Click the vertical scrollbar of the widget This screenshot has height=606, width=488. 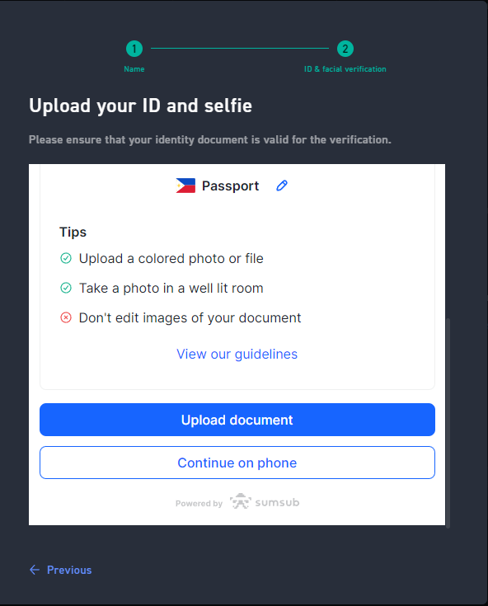pyautogui.click(x=448, y=423)
